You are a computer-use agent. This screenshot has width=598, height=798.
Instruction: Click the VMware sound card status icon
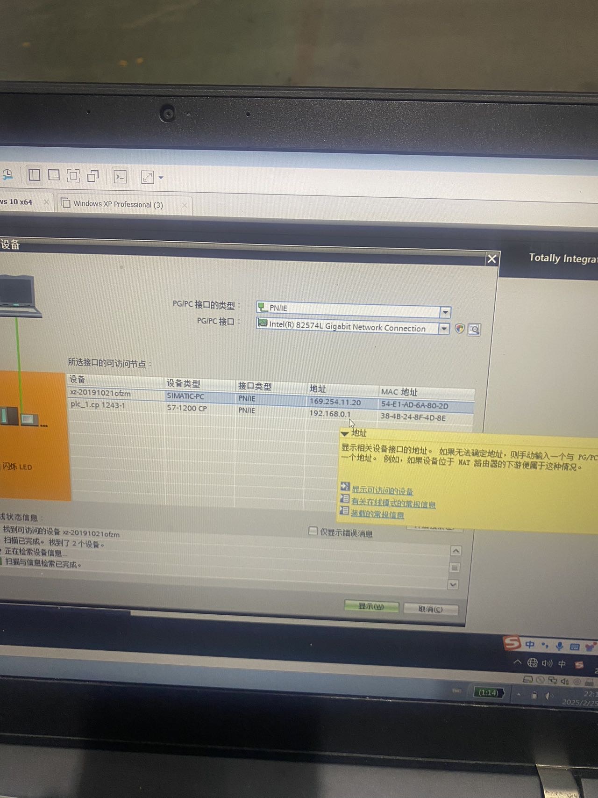tap(565, 681)
